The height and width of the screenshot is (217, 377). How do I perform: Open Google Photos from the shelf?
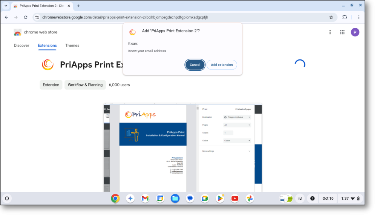250,198
